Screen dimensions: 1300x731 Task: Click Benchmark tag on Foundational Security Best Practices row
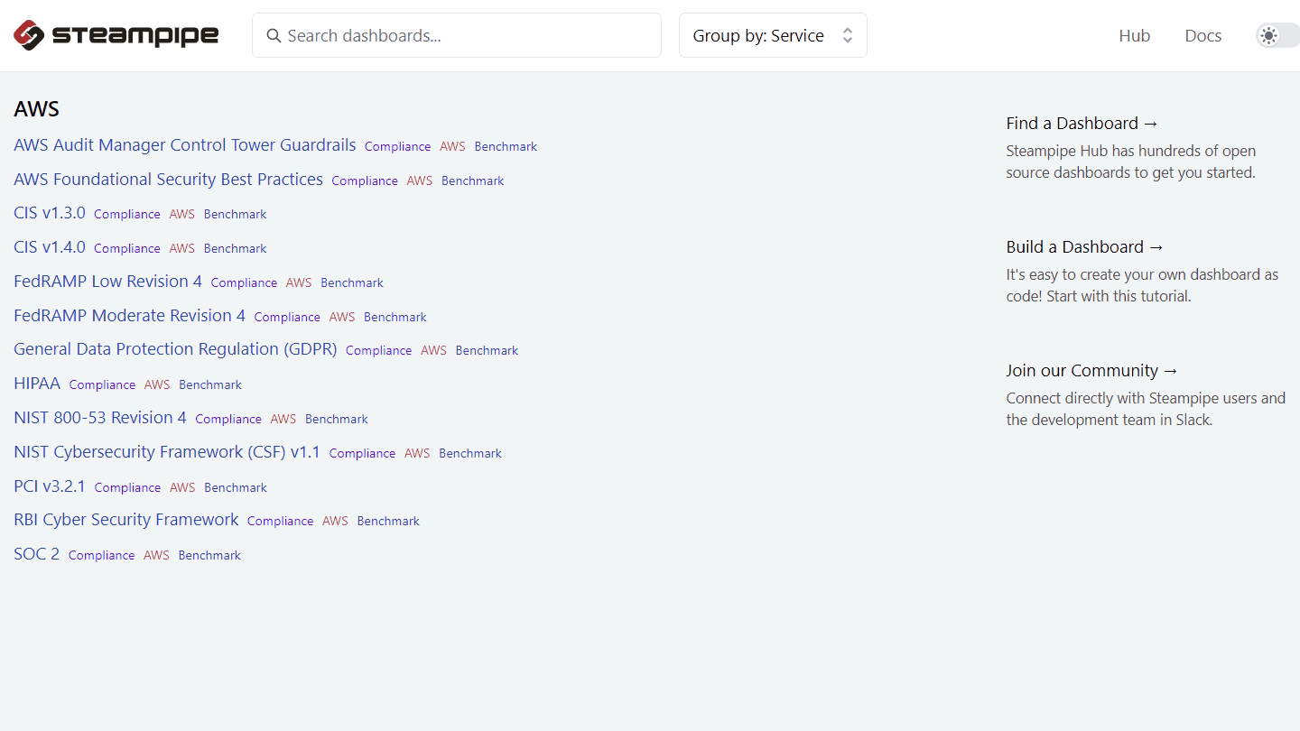(x=473, y=180)
